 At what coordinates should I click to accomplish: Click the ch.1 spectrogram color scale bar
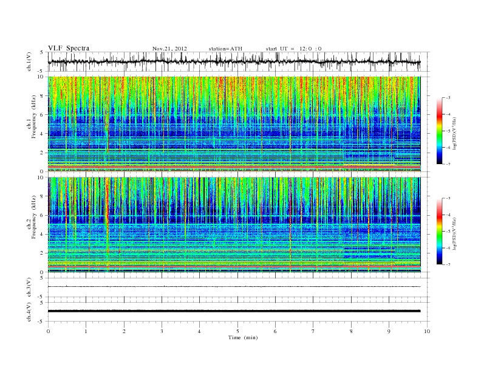click(x=439, y=131)
